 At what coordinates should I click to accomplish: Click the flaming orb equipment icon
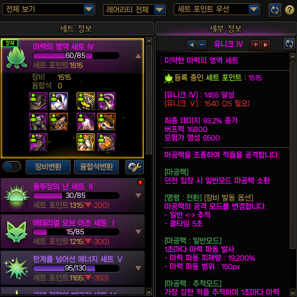(x=106, y=143)
